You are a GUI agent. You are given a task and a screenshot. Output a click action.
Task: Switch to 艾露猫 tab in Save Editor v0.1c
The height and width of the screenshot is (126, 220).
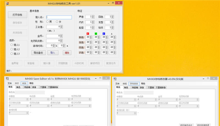[x=43, y=87]
